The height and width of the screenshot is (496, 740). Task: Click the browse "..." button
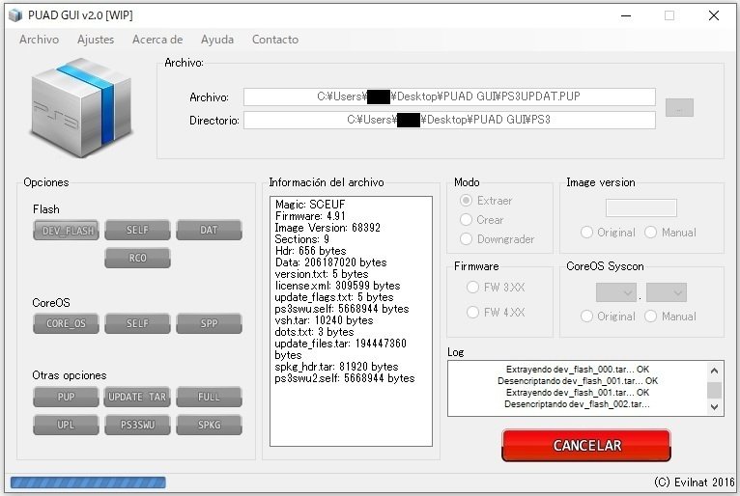[x=679, y=108]
